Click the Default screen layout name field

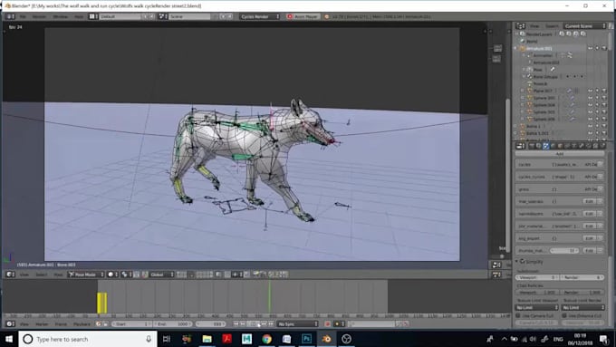click(120, 16)
